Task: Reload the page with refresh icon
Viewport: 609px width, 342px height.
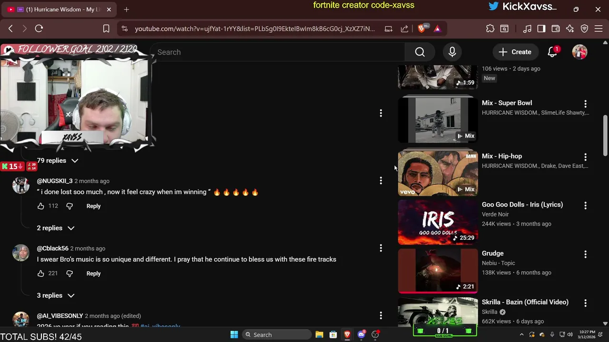Action: [39, 28]
